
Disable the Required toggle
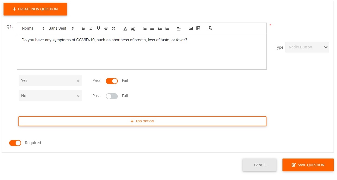15,143
